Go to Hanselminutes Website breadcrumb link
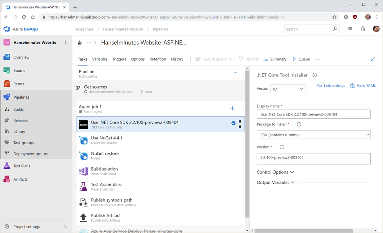This screenshot has height=233, width=383. pyautogui.click(x=123, y=29)
